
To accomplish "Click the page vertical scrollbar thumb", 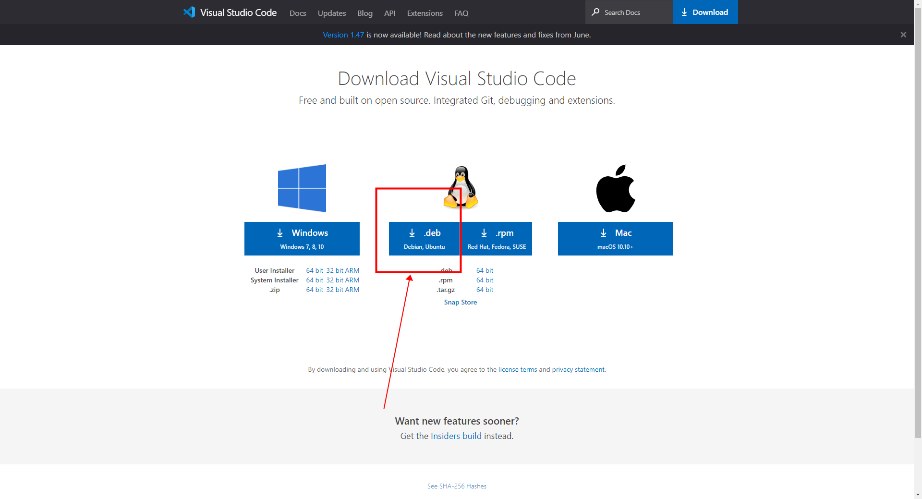I will [918, 223].
